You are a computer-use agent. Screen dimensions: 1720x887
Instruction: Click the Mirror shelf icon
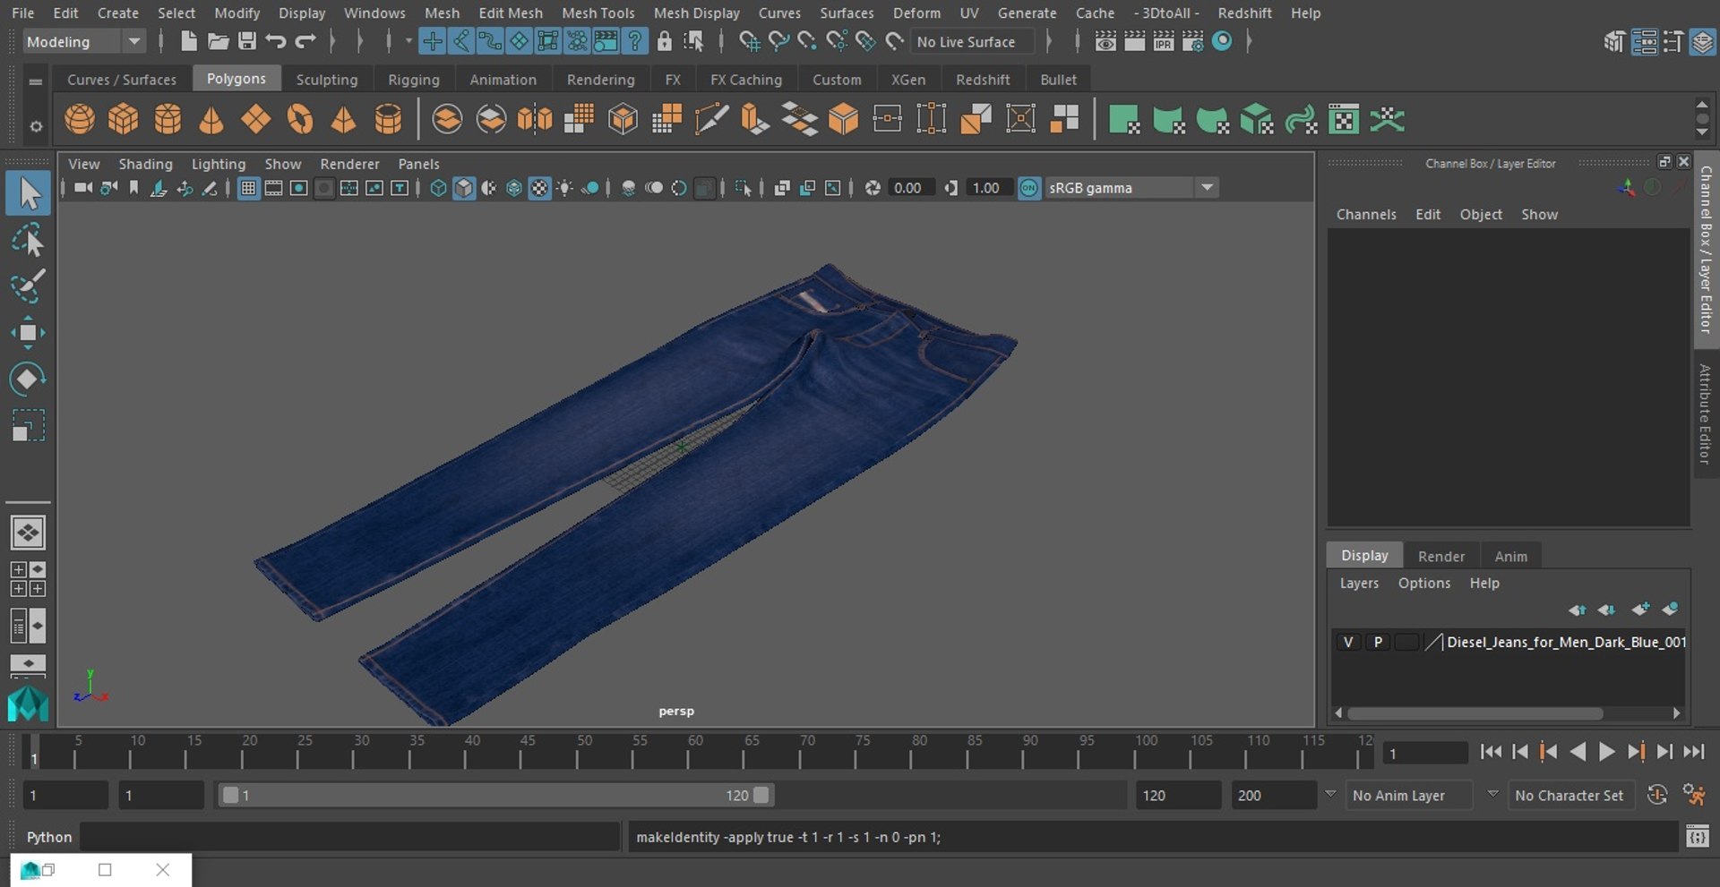(x=535, y=119)
